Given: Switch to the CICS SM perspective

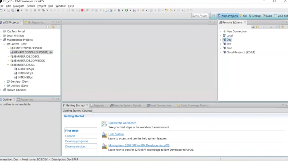Looking at the screenshot, I should 281,16.
